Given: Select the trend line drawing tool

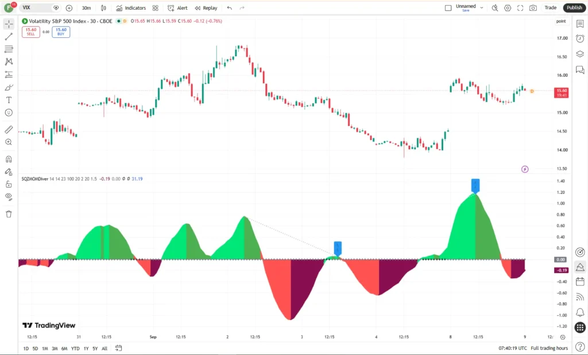Looking at the screenshot, I should tap(9, 36).
